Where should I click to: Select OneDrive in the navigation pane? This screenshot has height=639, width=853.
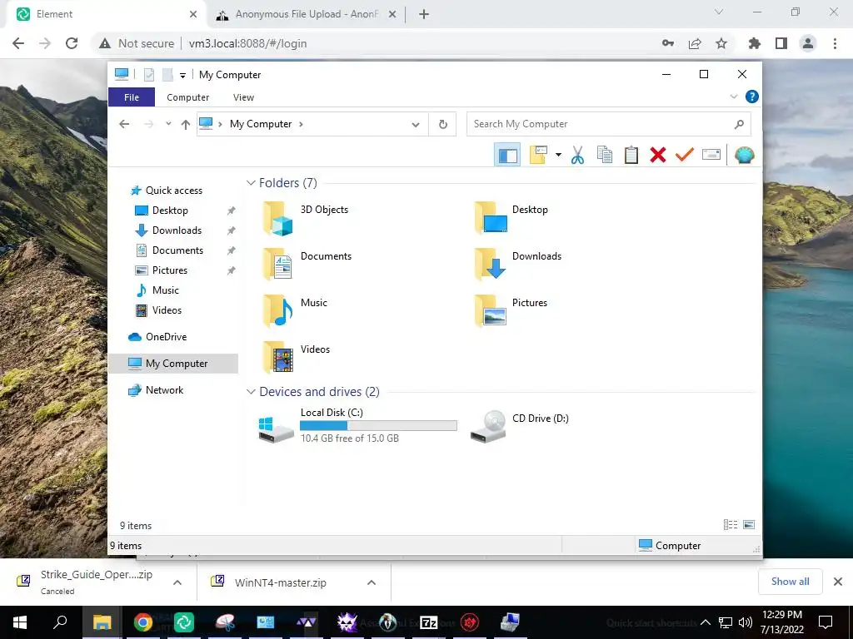pyautogui.click(x=166, y=337)
